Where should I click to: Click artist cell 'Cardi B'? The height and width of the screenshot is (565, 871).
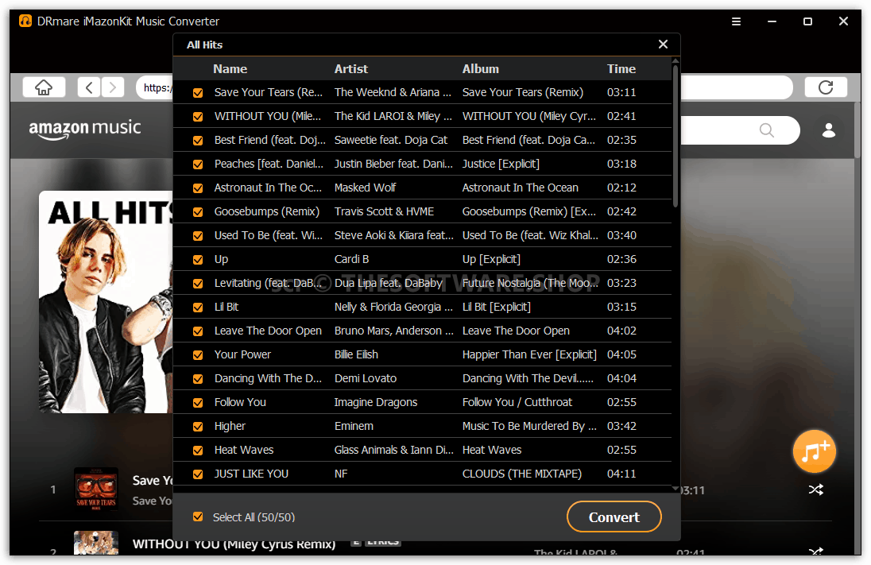351,259
